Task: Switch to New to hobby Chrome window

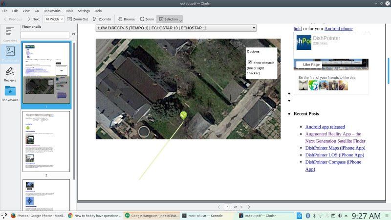Action: (x=95, y=216)
